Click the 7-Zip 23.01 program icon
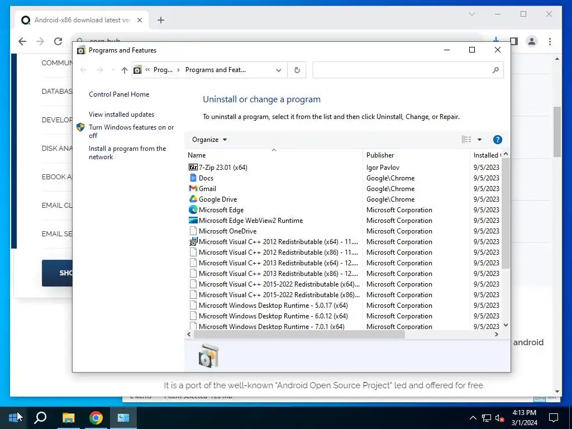The height and width of the screenshot is (429, 572). [x=193, y=167]
